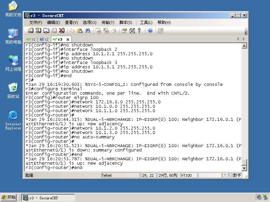270x202 pixels.
Task: Switch to the r2 session tab
Action: [44, 39]
